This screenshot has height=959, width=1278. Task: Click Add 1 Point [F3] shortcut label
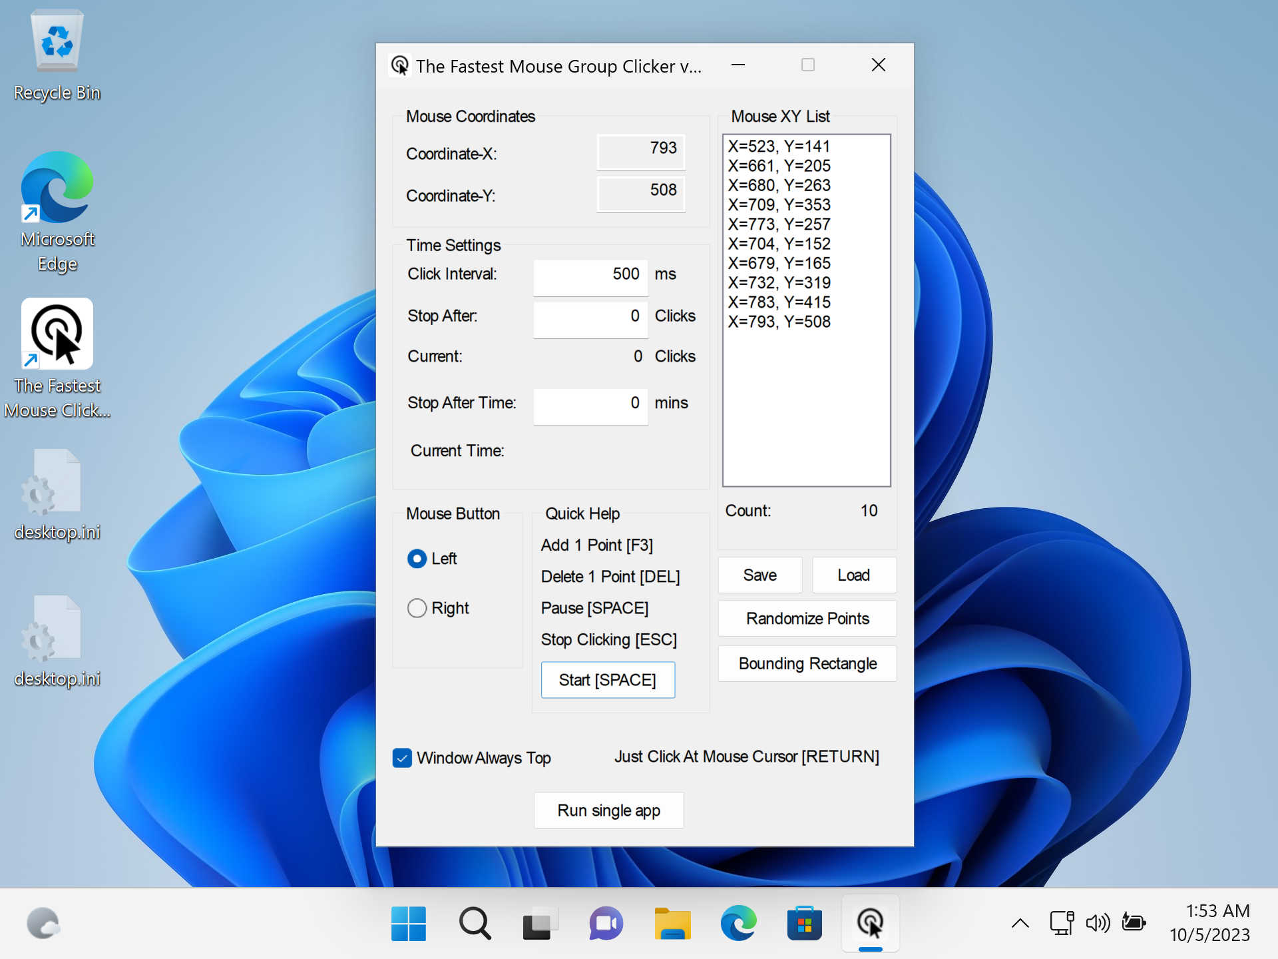pyautogui.click(x=598, y=545)
